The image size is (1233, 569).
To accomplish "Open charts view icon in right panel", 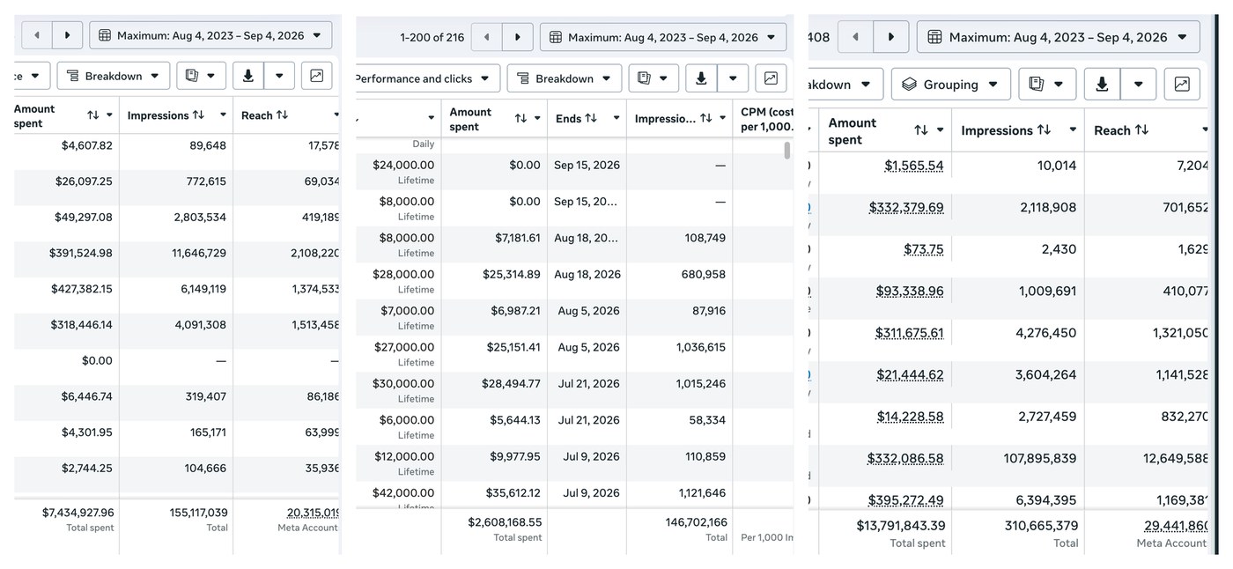I will 1182,85.
